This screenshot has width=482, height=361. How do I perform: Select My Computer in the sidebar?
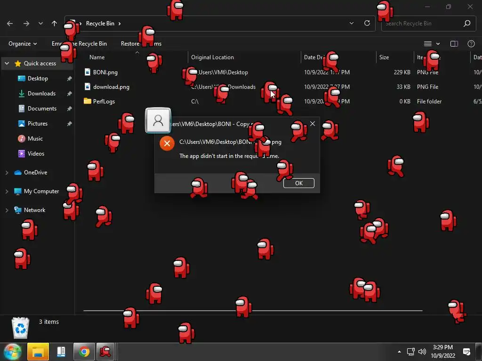pos(41,191)
